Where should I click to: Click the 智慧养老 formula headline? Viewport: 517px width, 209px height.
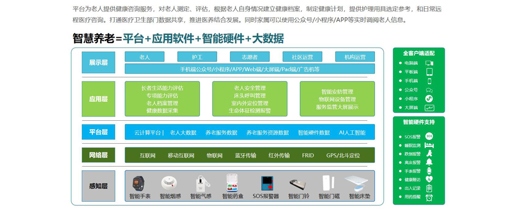click(178, 38)
